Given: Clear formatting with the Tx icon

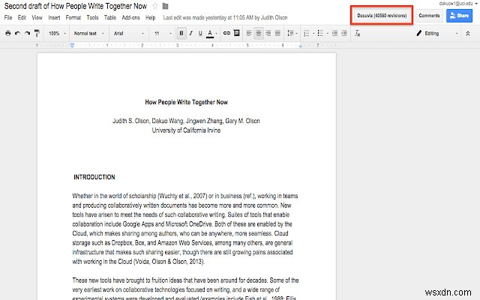Looking at the screenshot, I should click(x=358, y=33).
